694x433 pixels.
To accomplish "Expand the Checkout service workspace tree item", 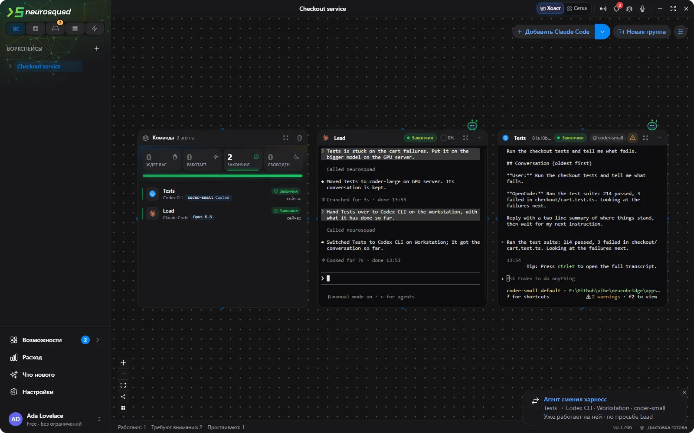I will click(x=10, y=66).
